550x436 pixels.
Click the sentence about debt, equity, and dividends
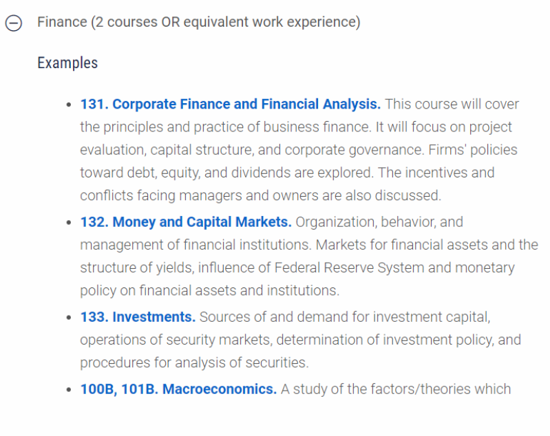point(299,161)
